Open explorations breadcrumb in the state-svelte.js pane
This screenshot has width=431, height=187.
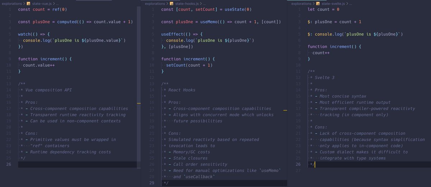tap(301, 4)
